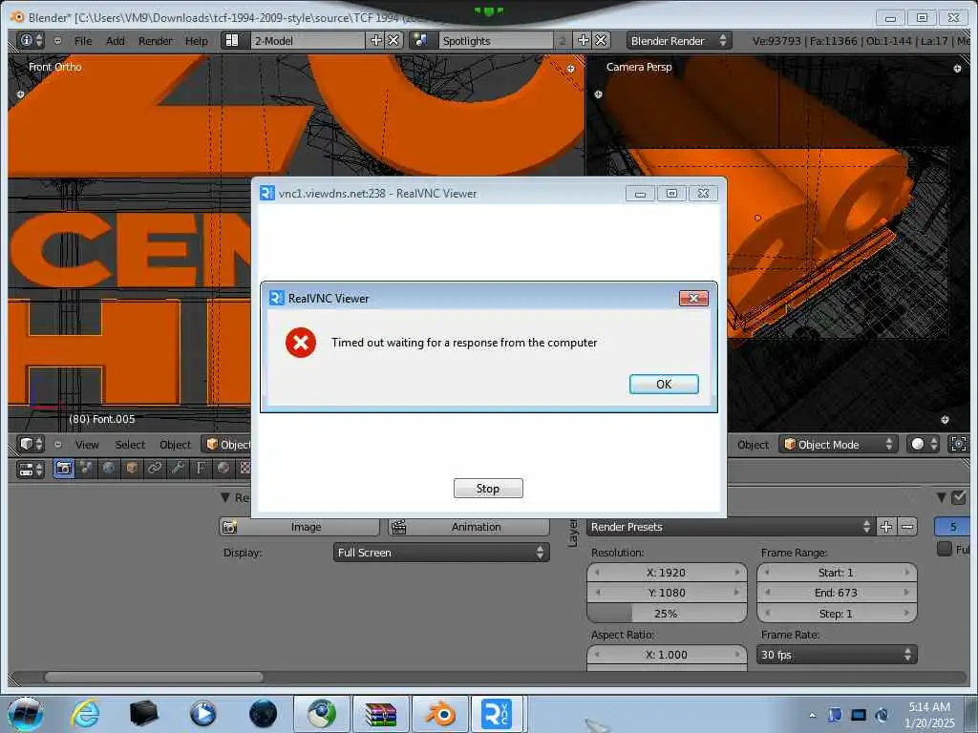The height and width of the screenshot is (733, 978).
Task: Open the File menu
Action: point(83,41)
